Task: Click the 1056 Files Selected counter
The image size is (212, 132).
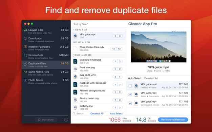Action: point(120,120)
